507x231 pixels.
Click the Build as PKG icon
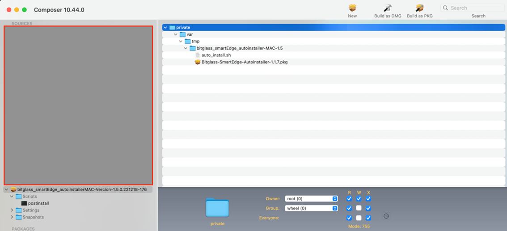(x=420, y=8)
